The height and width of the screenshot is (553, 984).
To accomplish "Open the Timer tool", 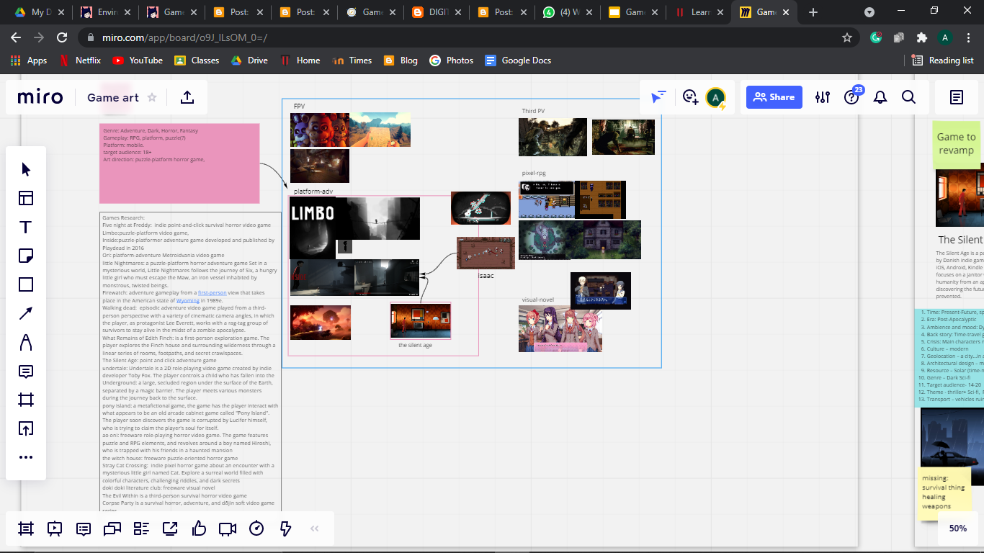I will coord(256,529).
